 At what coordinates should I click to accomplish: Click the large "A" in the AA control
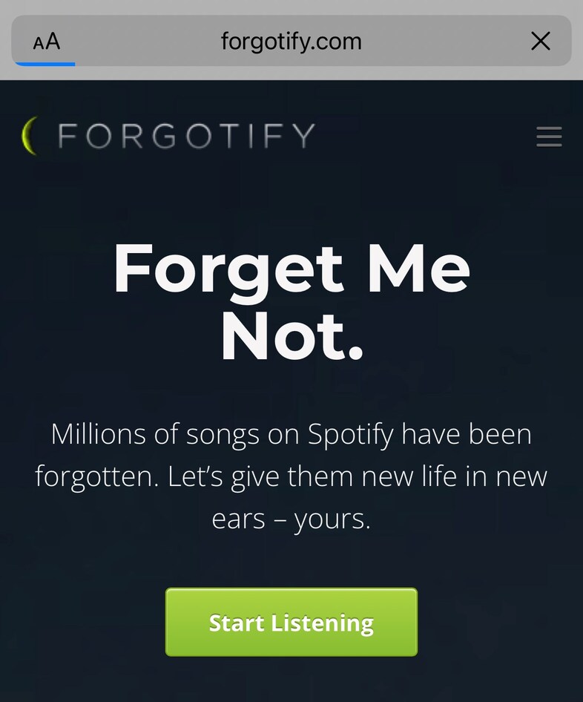(53, 41)
